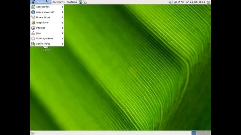Select the Accès universel label

pyautogui.click(x=45, y=12)
